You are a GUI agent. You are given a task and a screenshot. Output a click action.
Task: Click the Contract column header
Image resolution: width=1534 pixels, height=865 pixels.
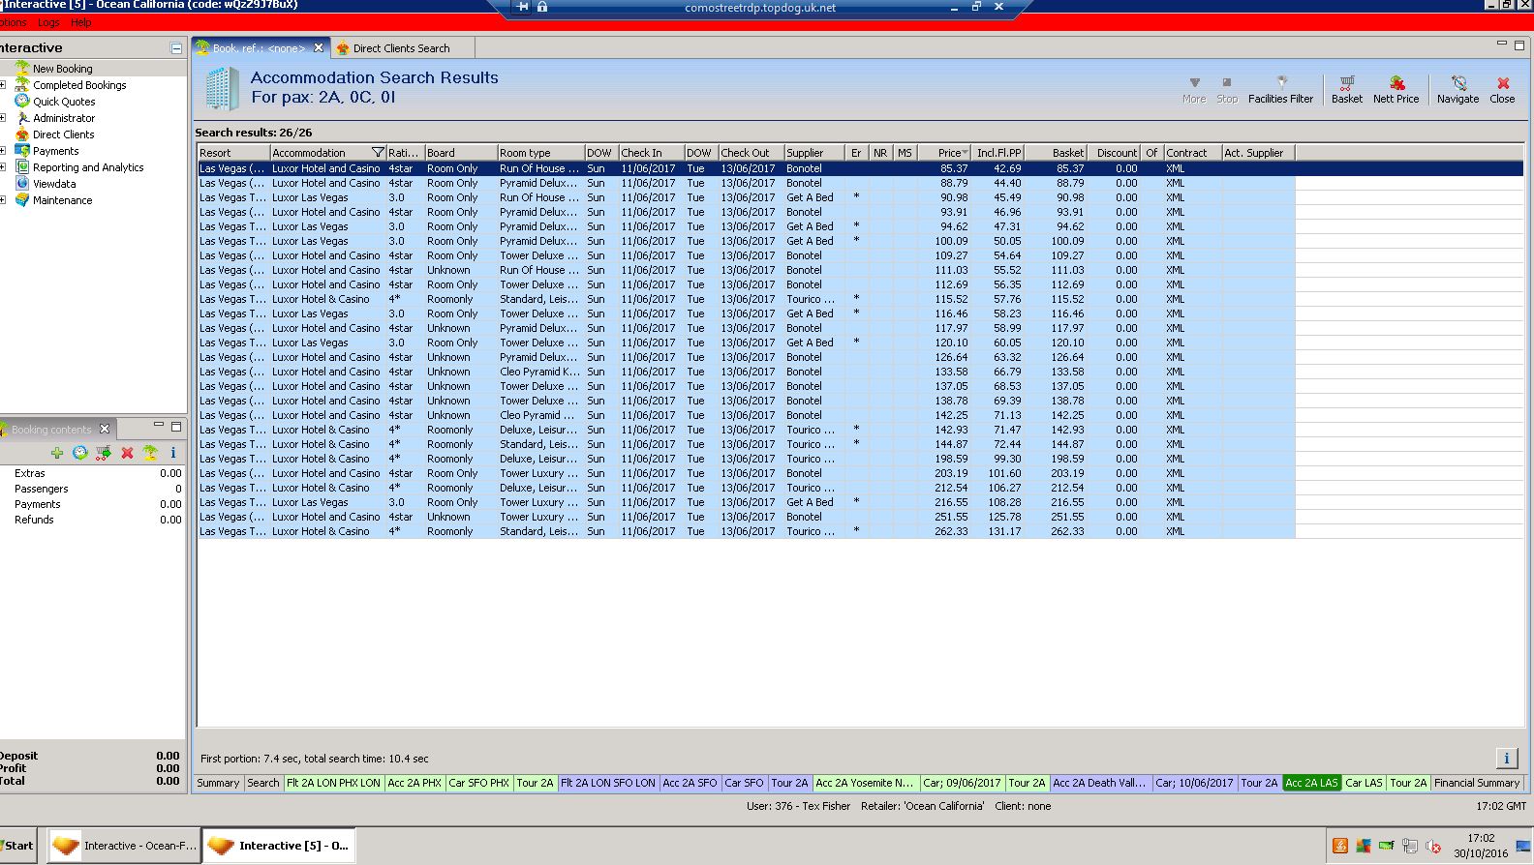1192,153
